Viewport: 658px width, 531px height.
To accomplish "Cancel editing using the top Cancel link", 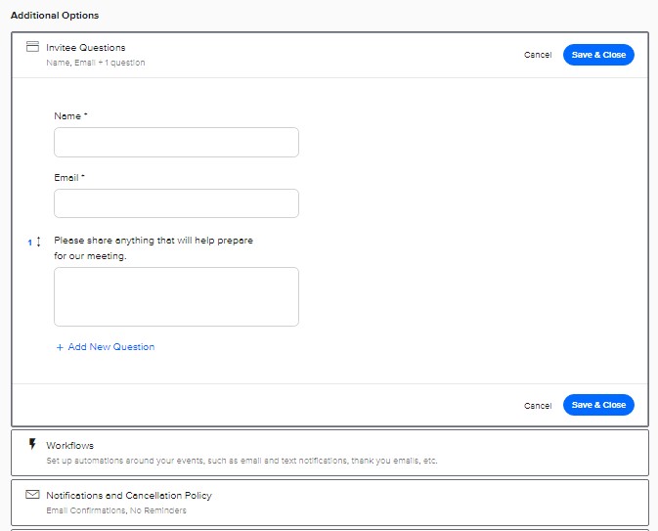I will (538, 55).
